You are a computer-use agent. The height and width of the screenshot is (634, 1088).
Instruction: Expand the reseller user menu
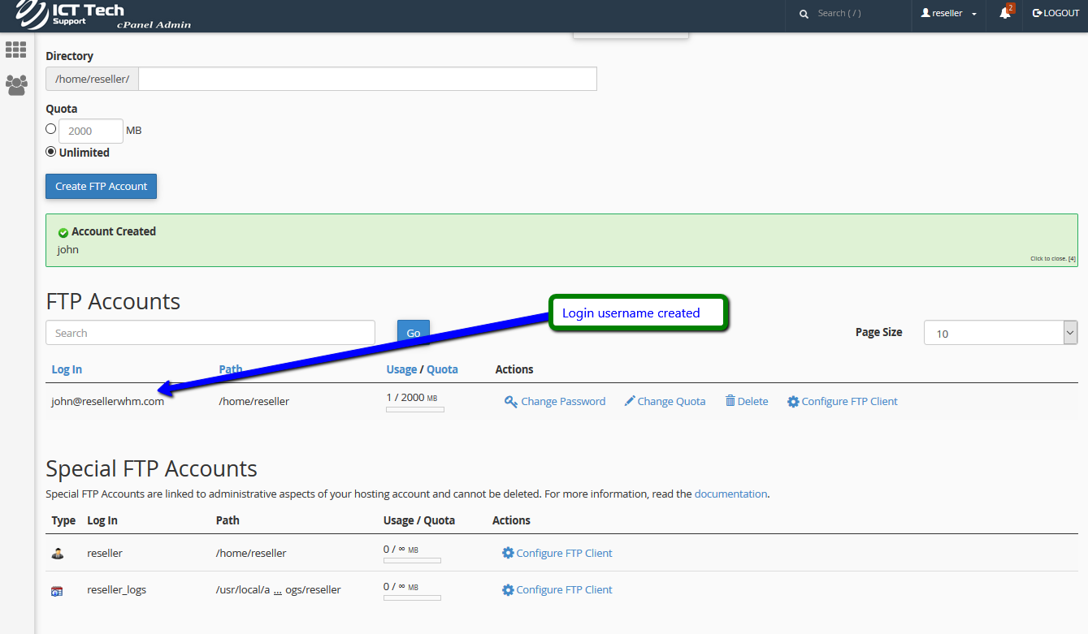pyautogui.click(x=948, y=14)
